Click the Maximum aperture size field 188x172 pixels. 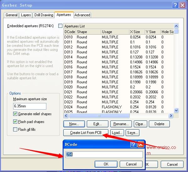point(30,106)
